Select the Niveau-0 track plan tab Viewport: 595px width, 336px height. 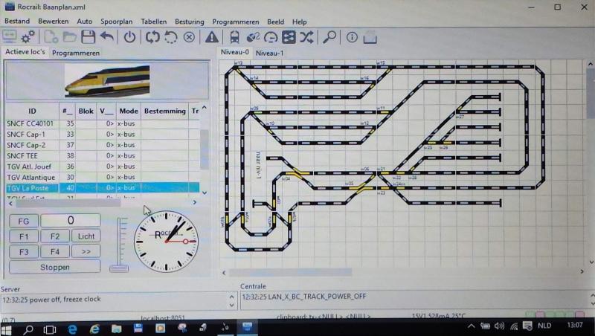[235, 52]
